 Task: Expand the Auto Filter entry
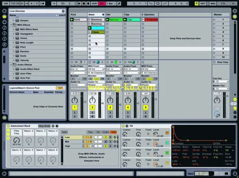pyautogui.click(x=14, y=74)
